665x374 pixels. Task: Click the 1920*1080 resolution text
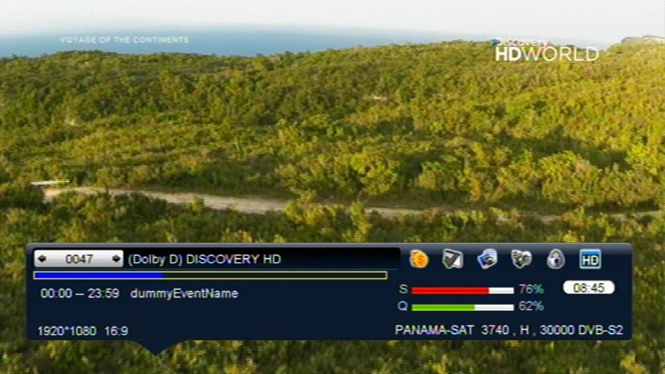pos(67,331)
